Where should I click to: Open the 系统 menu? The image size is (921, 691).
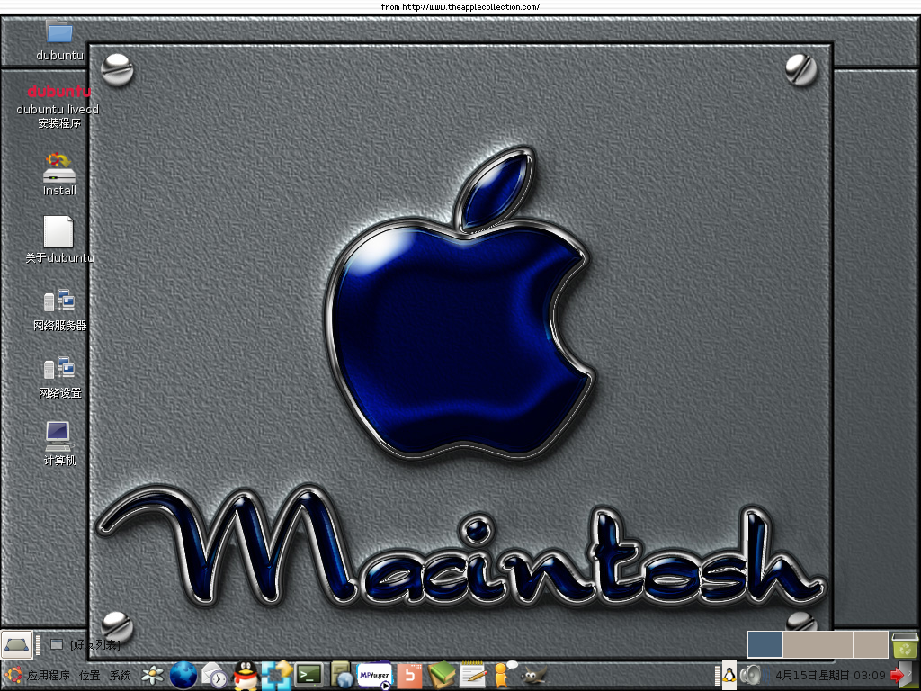121,676
